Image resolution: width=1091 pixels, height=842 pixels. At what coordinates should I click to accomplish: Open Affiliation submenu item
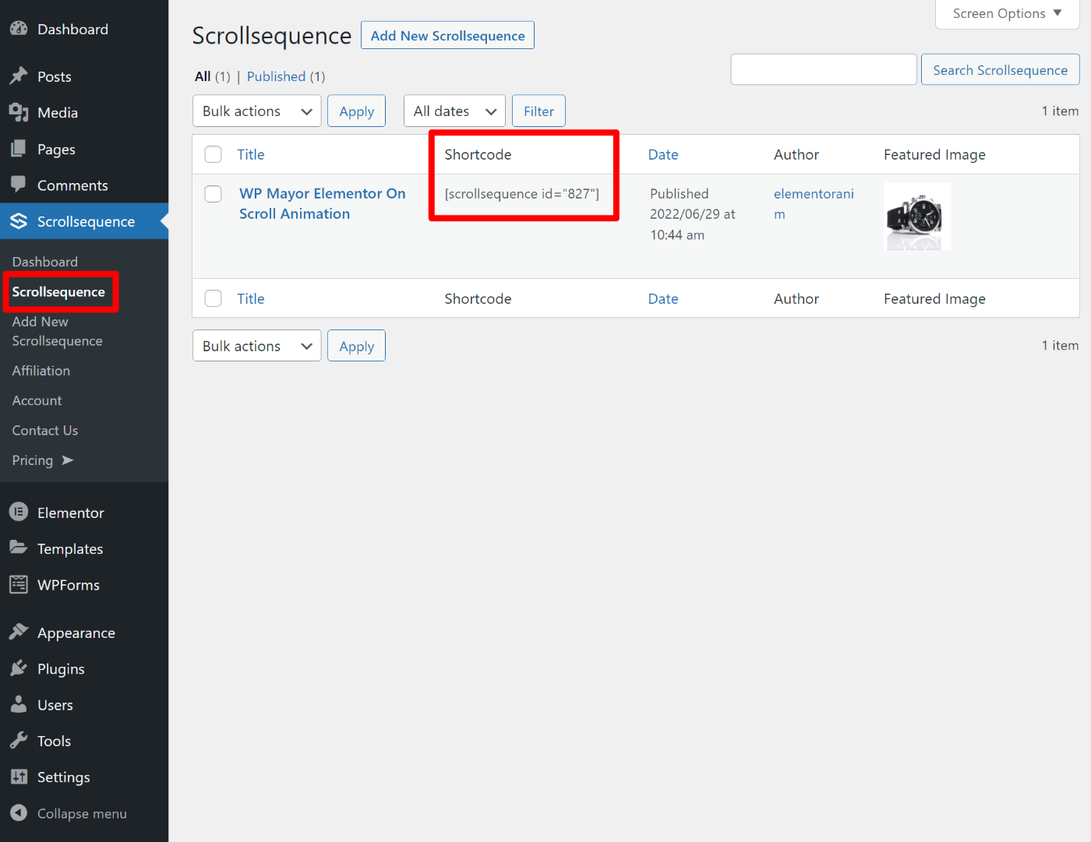pos(41,371)
